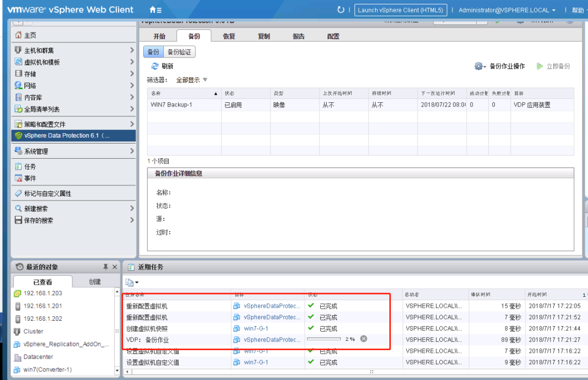The width and height of the screenshot is (588, 380).
Task: Open win7-G-1 link in 创建虚拟机快照 row
Action: (x=256, y=328)
